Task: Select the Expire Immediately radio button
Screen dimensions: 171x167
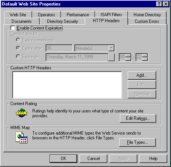Action: [18, 40]
